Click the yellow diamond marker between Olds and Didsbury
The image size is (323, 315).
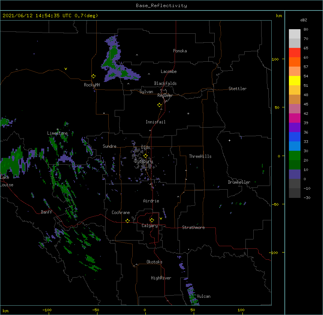(x=145, y=156)
